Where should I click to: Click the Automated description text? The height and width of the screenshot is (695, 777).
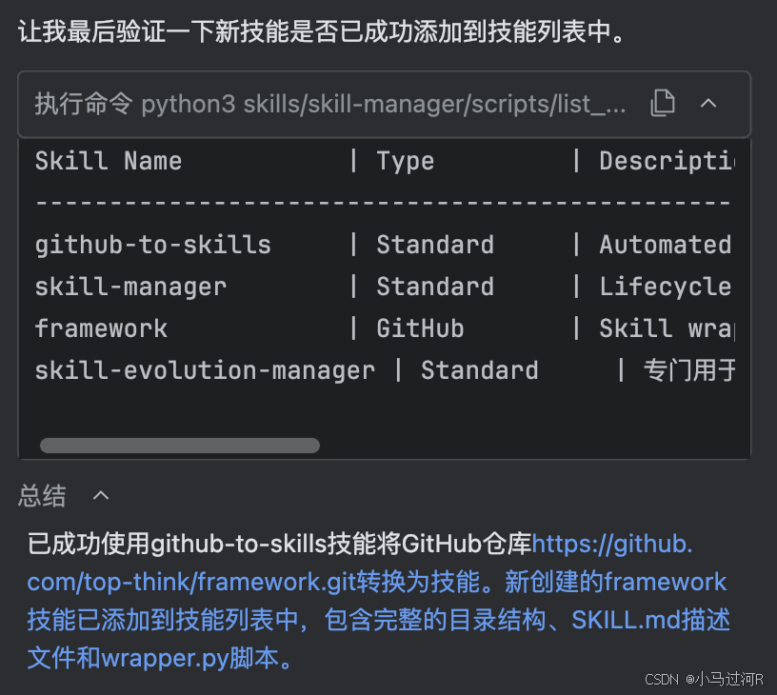click(x=665, y=245)
